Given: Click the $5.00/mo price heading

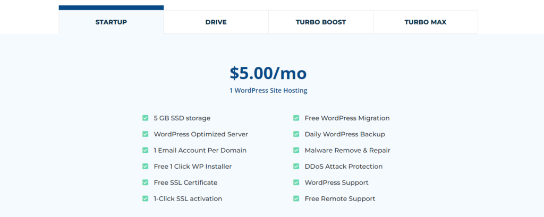Looking at the screenshot, I should pyautogui.click(x=268, y=73).
